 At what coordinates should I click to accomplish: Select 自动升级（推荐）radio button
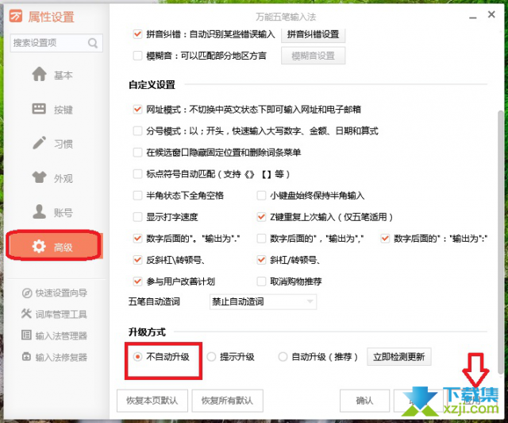pyautogui.click(x=283, y=357)
